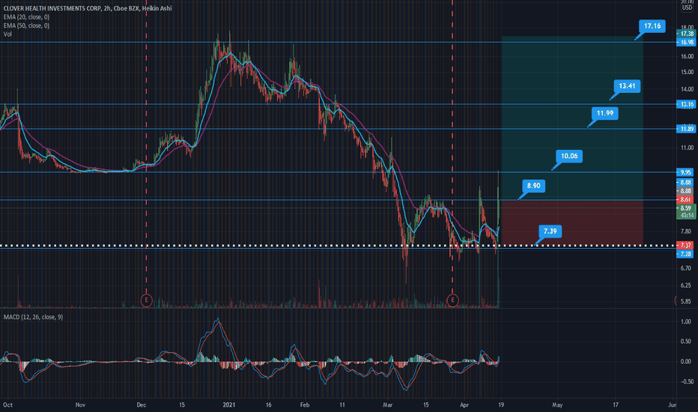Select the 7.39 price callout label
Screen dimensions: 698x412
(550, 231)
